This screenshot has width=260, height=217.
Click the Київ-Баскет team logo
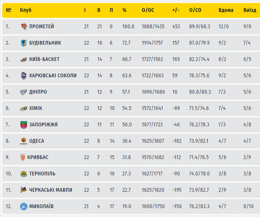pos(24,59)
